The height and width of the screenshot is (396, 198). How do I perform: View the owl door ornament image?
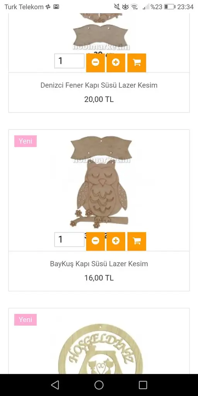click(100, 182)
